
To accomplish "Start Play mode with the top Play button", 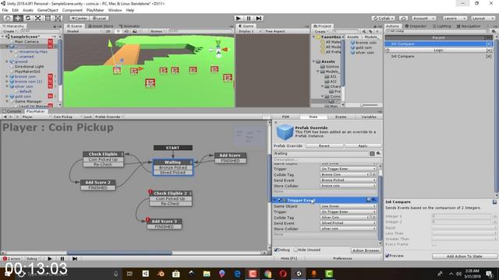I will point(238,19).
